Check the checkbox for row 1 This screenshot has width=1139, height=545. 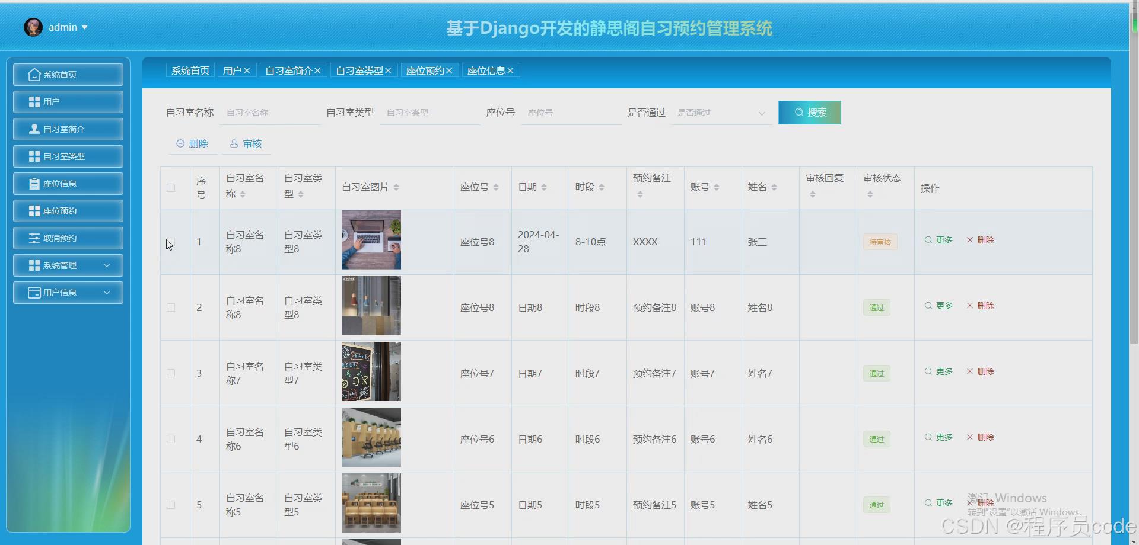tap(171, 242)
